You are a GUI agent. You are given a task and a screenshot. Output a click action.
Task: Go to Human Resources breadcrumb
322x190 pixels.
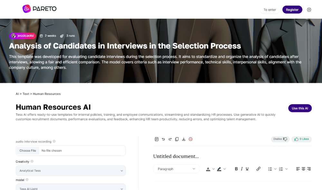pos(47,94)
